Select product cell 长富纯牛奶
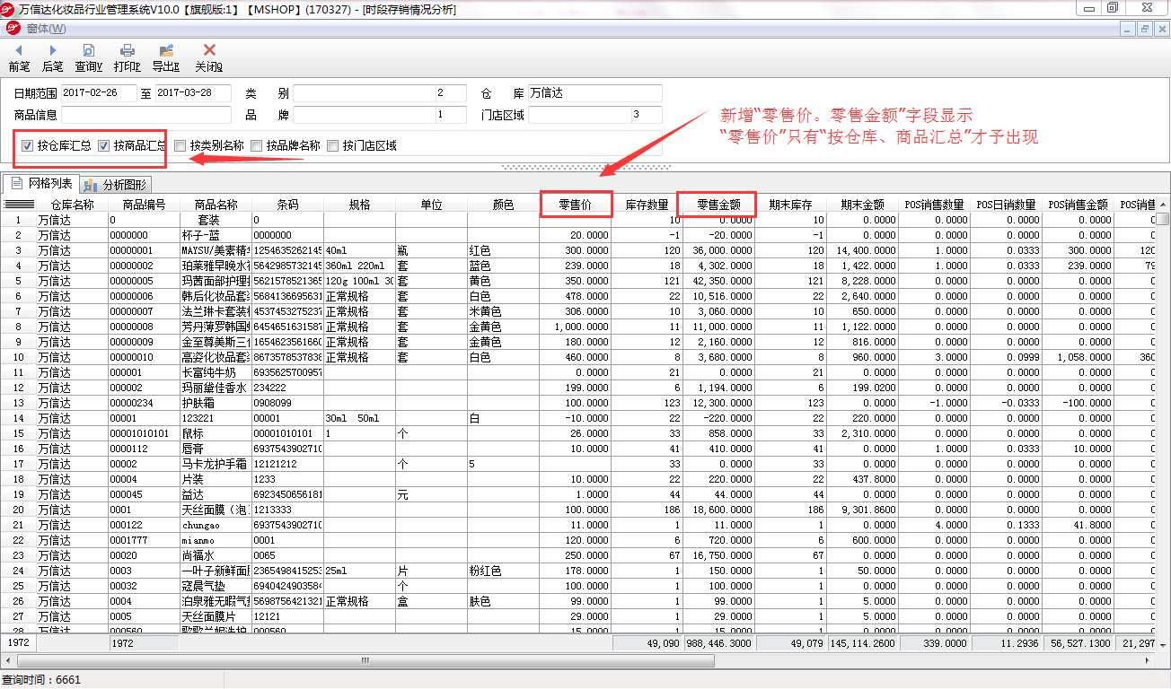 216,372
